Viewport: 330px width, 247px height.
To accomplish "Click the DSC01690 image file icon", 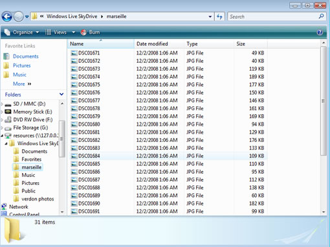I will [74, 204].
